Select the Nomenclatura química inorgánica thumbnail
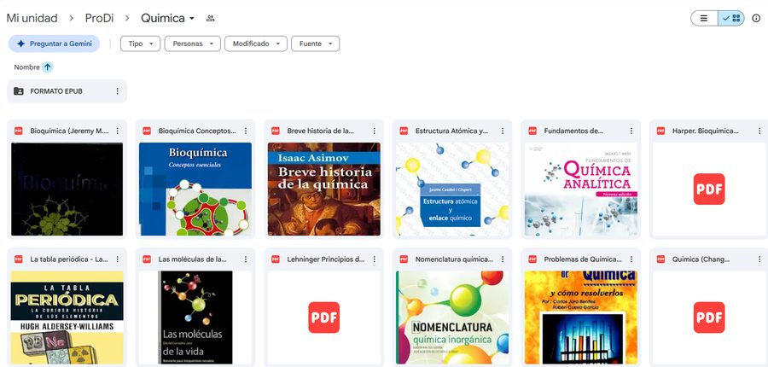Screen dimensions: 768x367 click(x=452, y=317)
